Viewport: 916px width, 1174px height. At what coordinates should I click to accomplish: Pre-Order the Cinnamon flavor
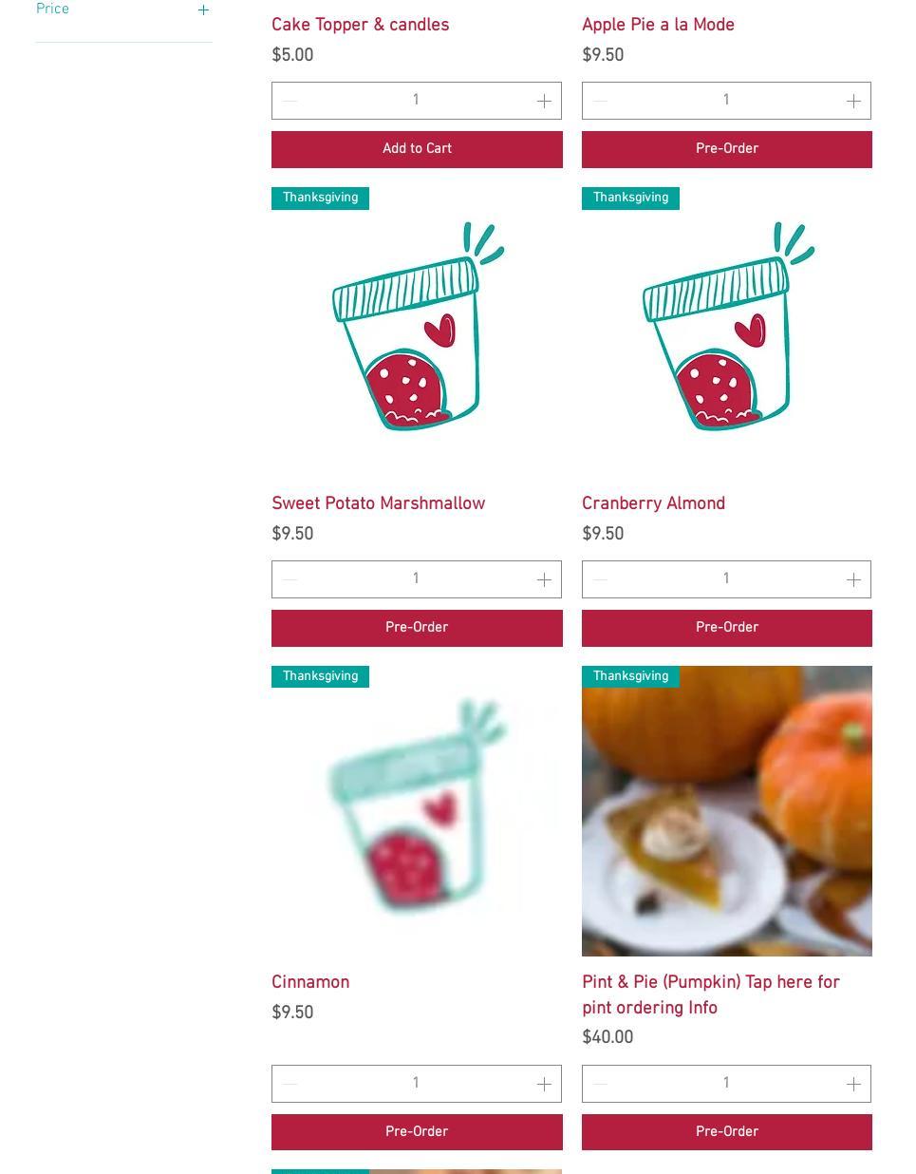pos(417,1132)
